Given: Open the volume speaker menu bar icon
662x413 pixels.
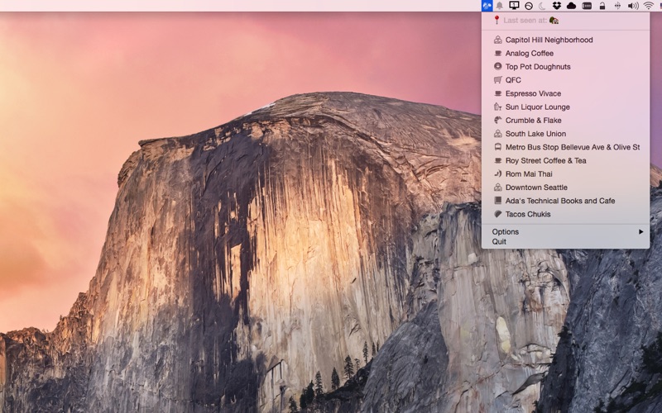Looking at the screenshot, I should click(x=632, y=6).
